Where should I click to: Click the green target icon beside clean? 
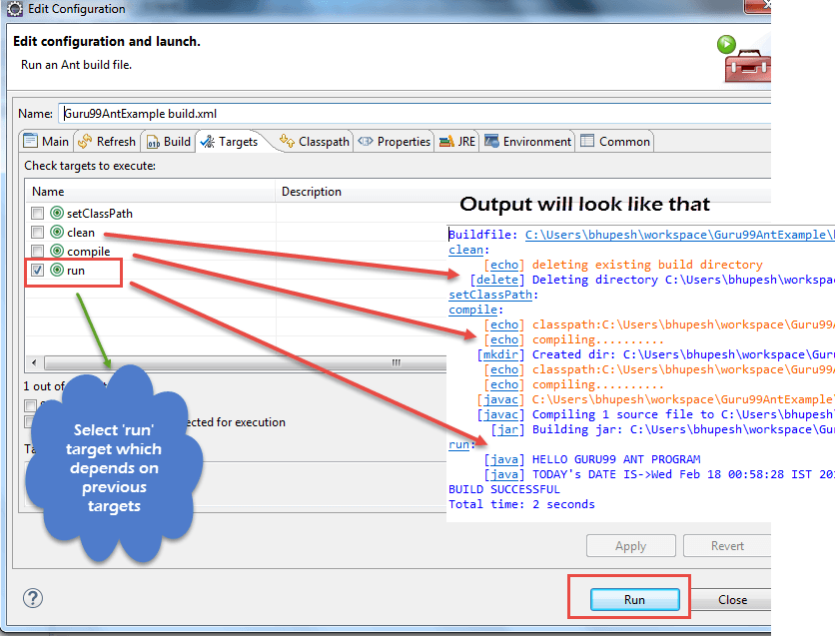[57, 233]
